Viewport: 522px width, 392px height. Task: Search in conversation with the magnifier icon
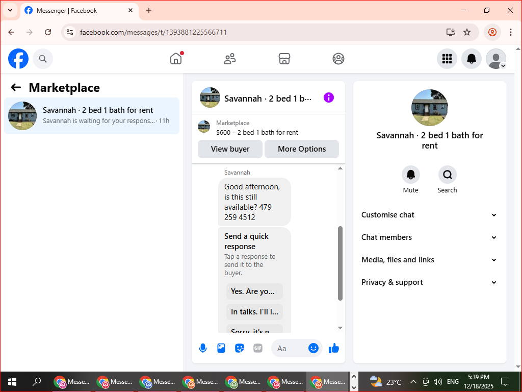[x=447, y=175]
